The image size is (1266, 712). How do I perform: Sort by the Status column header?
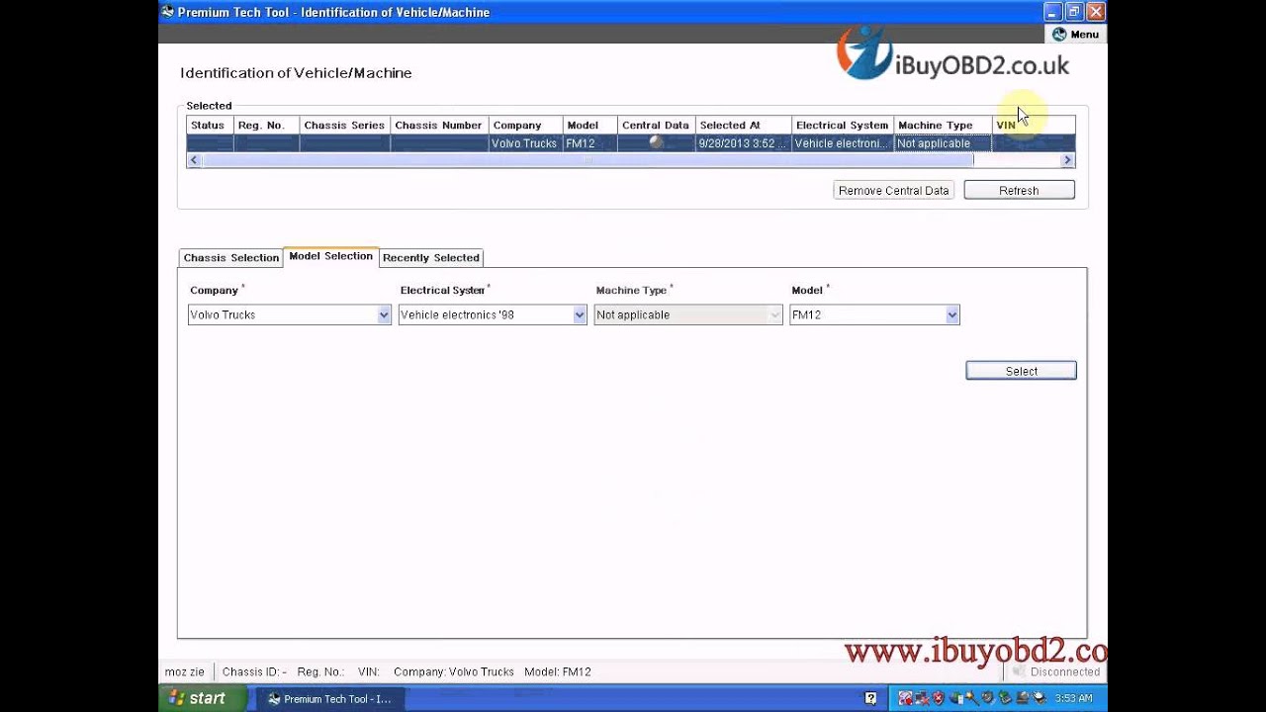tap(210, 125)
